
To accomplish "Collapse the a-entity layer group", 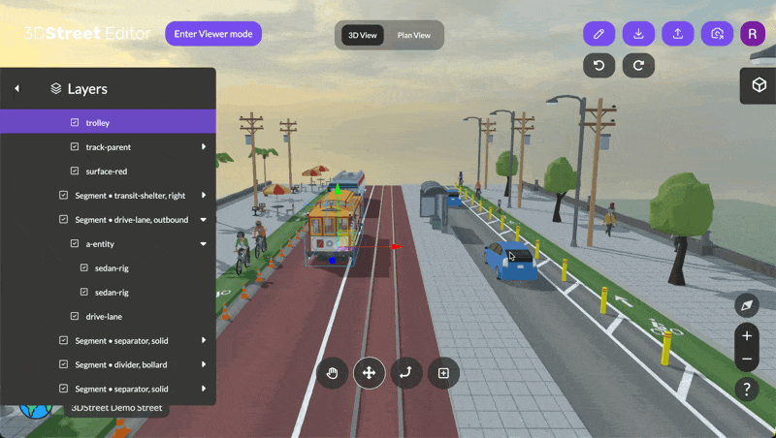I will point(204,244).
